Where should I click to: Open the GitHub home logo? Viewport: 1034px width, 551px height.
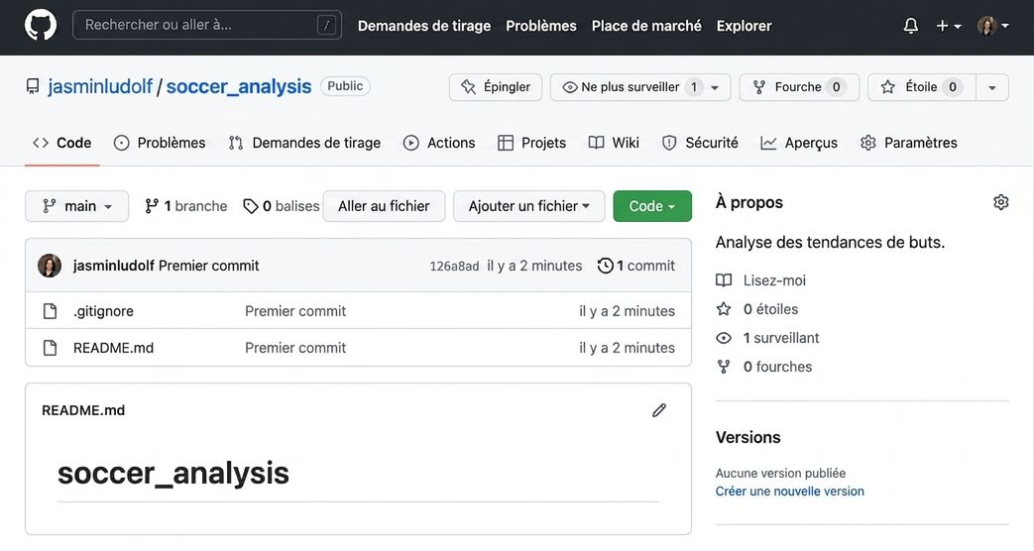tap(41, 26)
